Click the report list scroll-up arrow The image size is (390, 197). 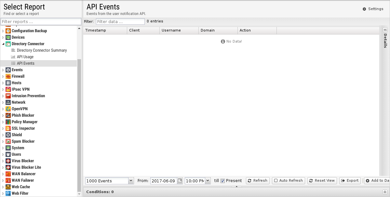pyautogui.click(x=79, y=28)
